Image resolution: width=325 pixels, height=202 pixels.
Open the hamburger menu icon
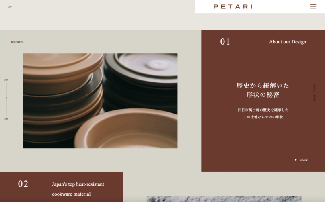pyautogui.click(x=313, y=6)
